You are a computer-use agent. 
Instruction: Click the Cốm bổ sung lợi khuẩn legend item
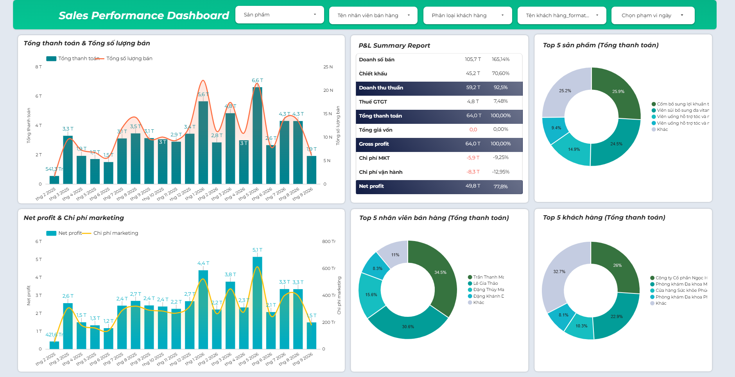point(680,104)
